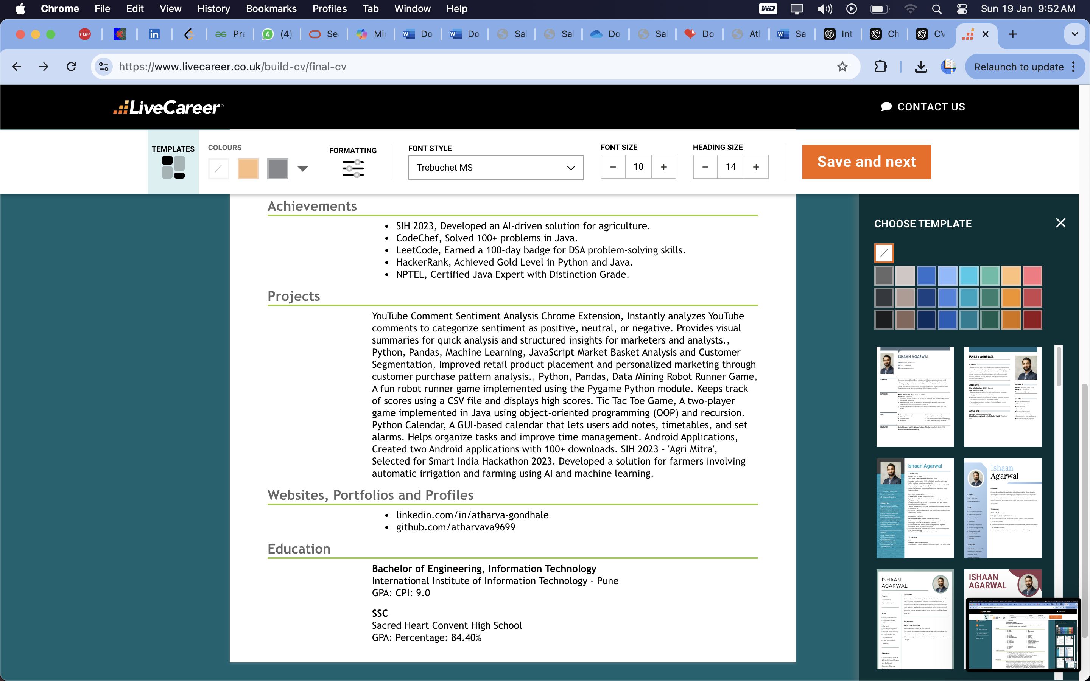
Task: Increase the font size by one
Action: coord(663,167)
